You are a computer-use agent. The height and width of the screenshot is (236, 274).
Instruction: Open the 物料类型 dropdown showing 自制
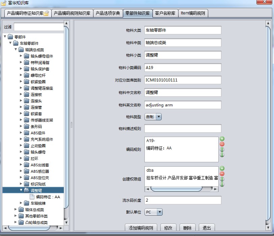pyautogui.click(x=153, y=117)
